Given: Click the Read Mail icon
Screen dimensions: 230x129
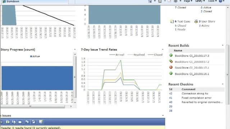Looking at the screenshot, I should click(169, 1).
